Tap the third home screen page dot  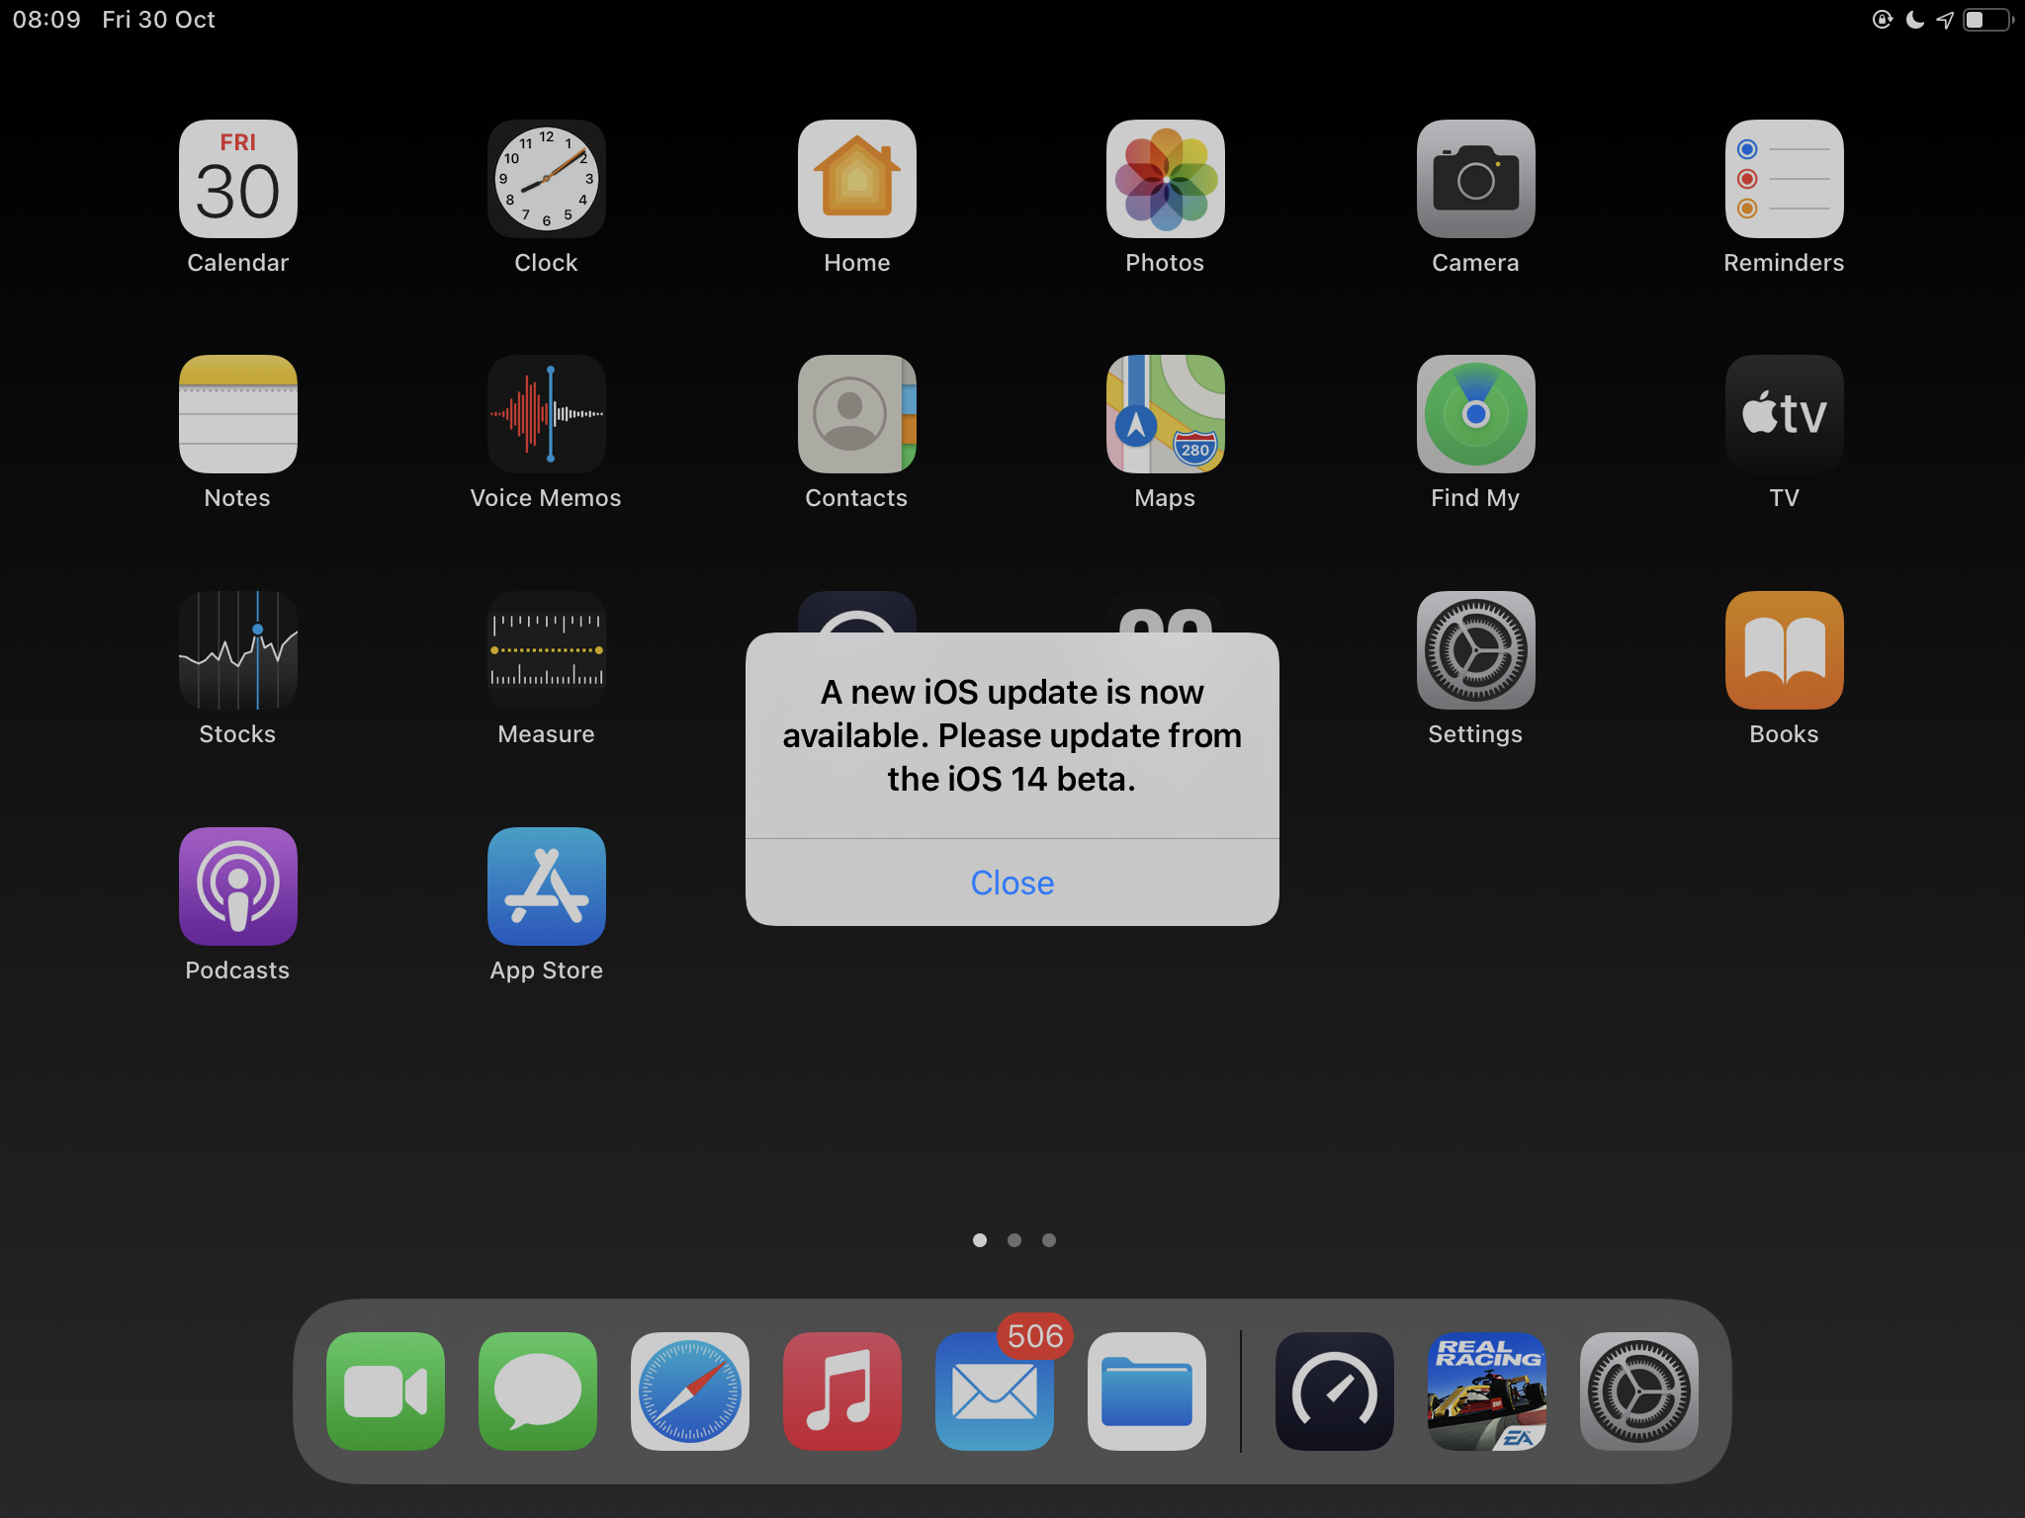(x=1048, y=1240)
